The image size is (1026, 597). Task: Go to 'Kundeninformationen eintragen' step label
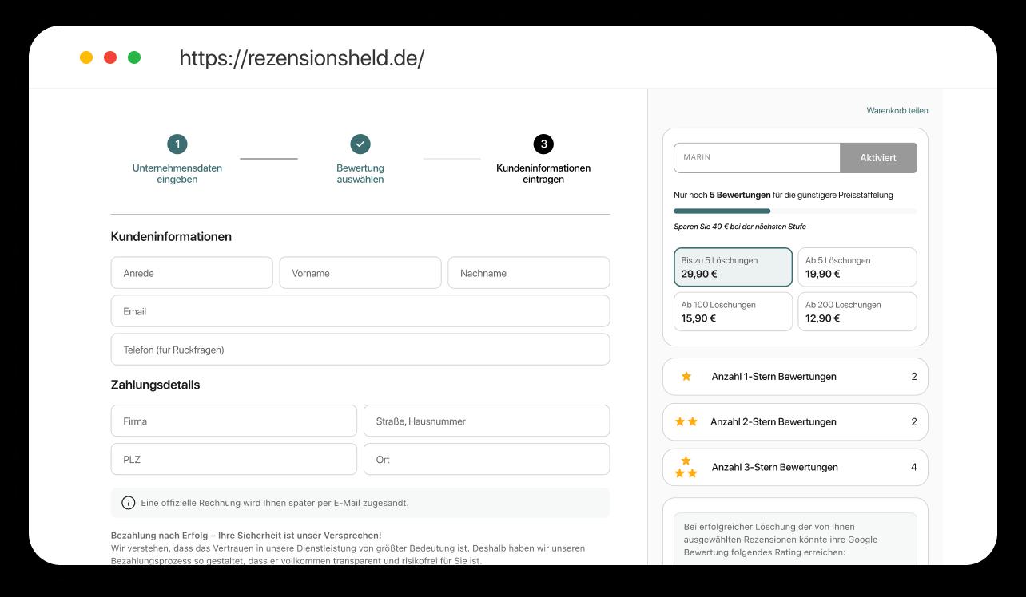coord(543,173)
